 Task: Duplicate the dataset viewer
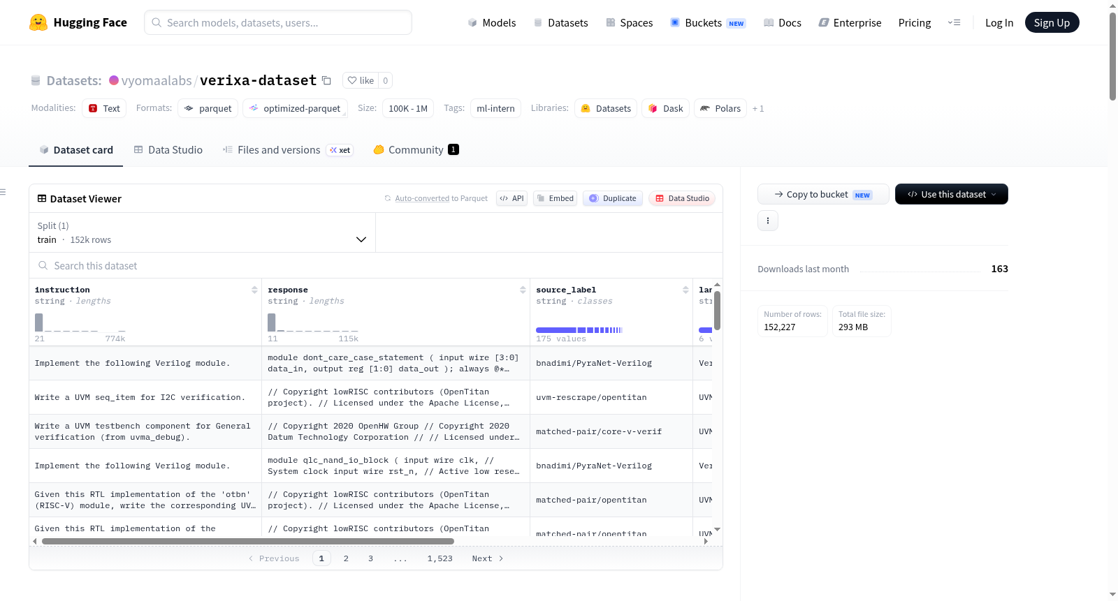click(x=613, y=198)
